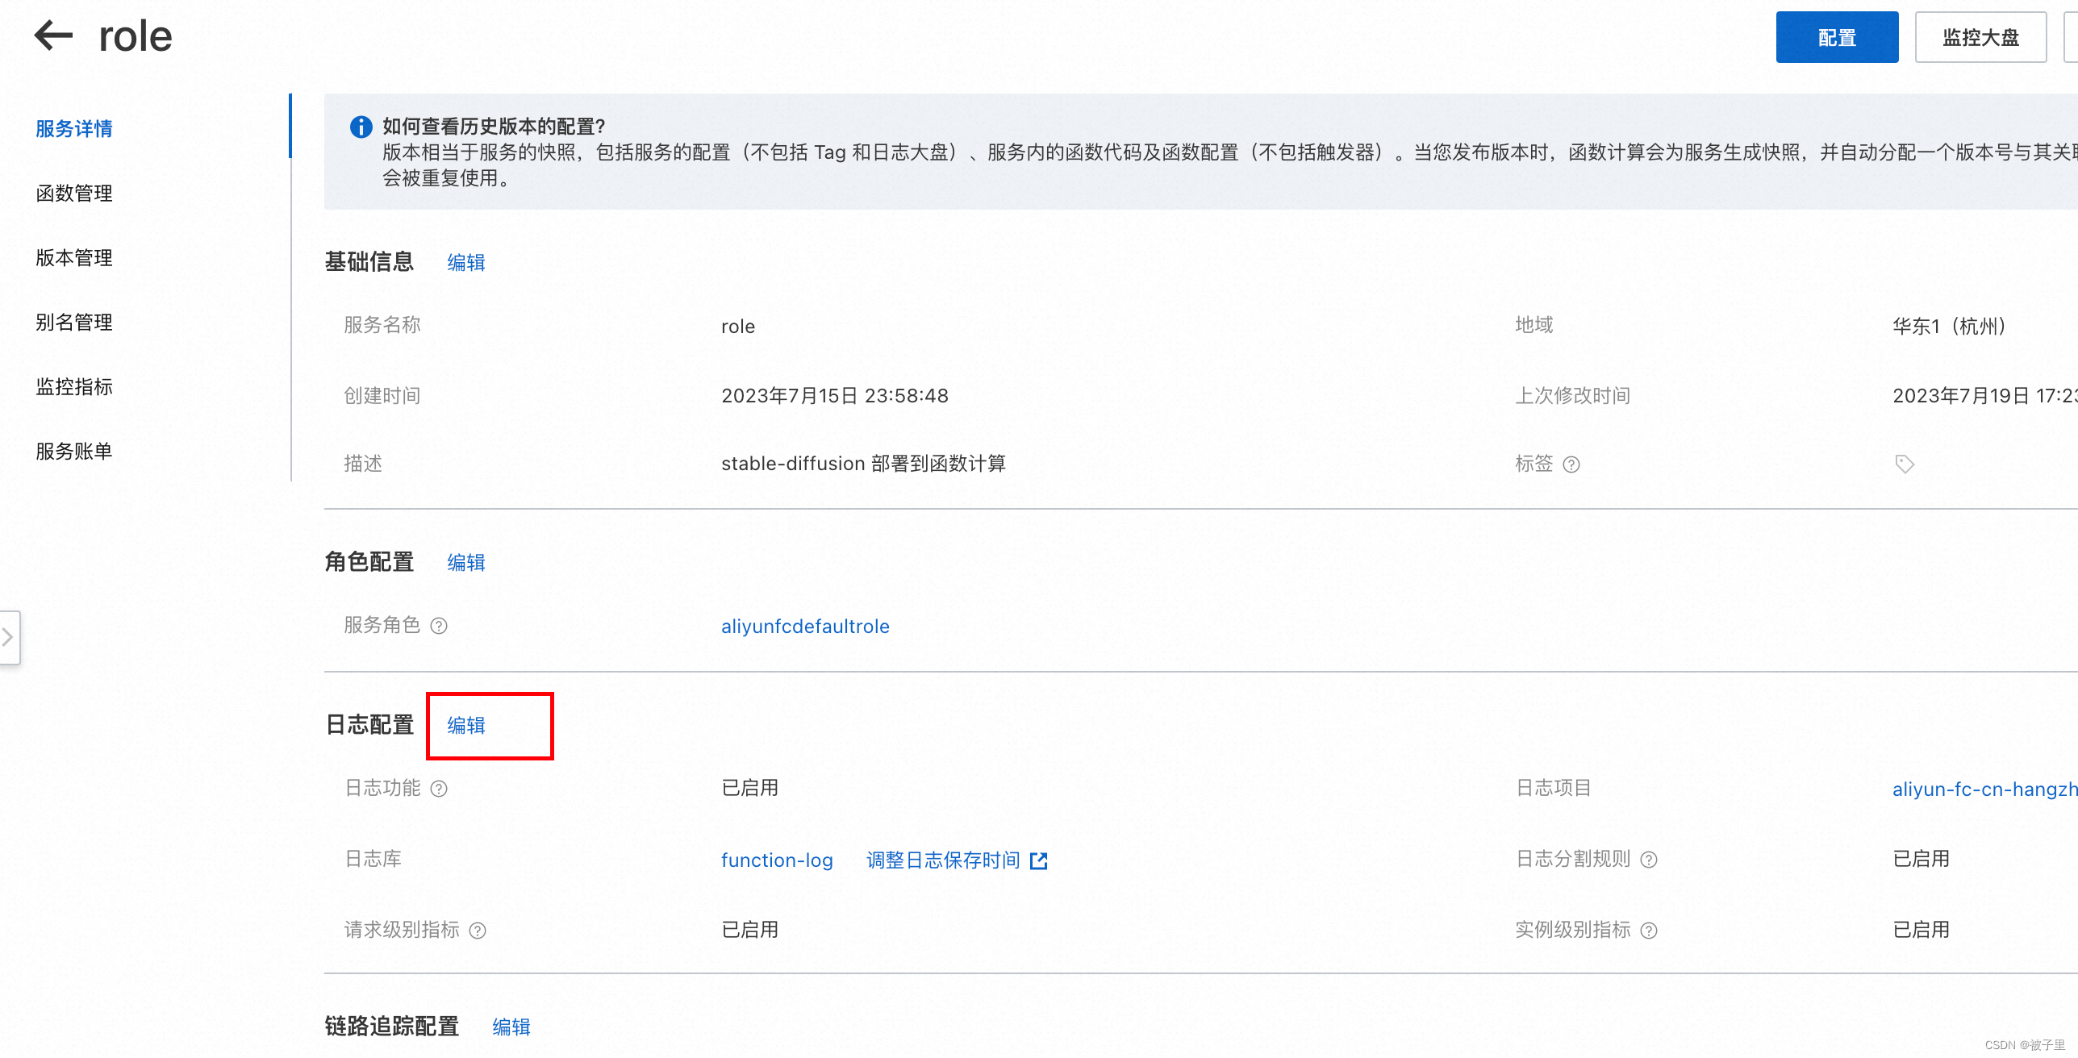
Task: Expand the collapsed left side panel arrow
Action: click(9, 637)
